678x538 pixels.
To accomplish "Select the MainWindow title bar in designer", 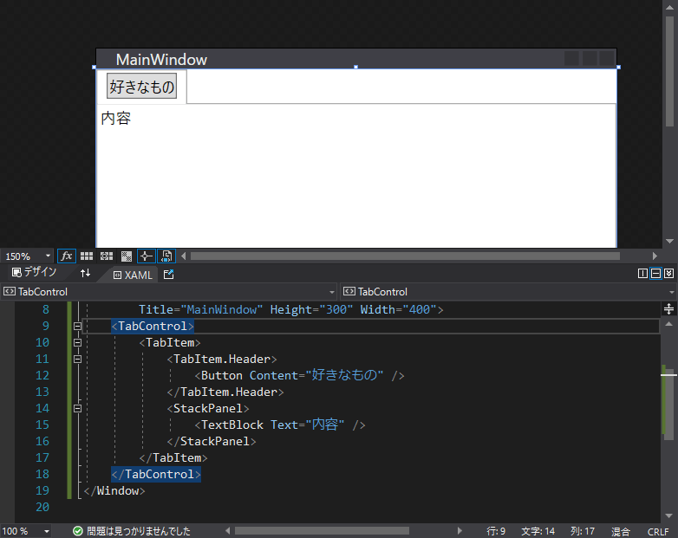I will click(356, 59).
